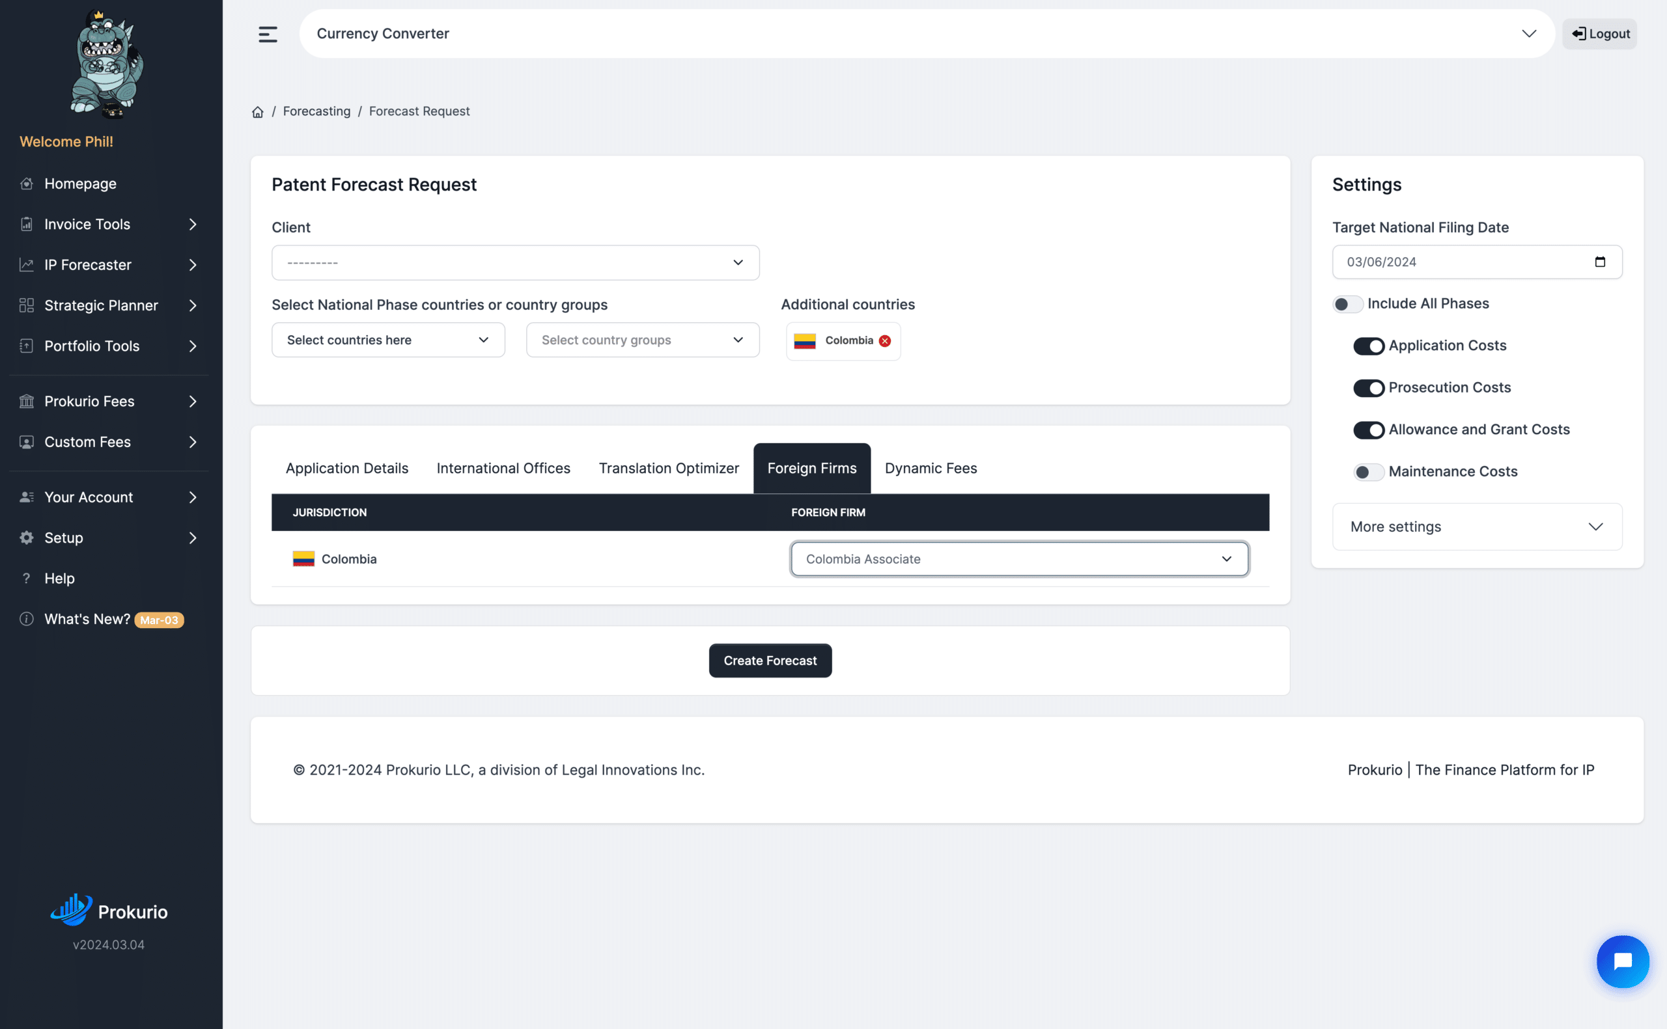This screenshot has width=1667, height=1029.
Task: Click the Welcome Phil! text
Action: point(66,141)
